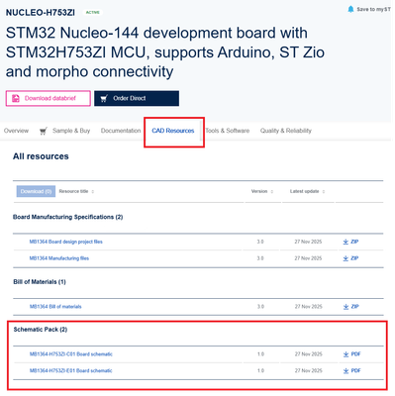Click the All resources heading

point(41,156)
